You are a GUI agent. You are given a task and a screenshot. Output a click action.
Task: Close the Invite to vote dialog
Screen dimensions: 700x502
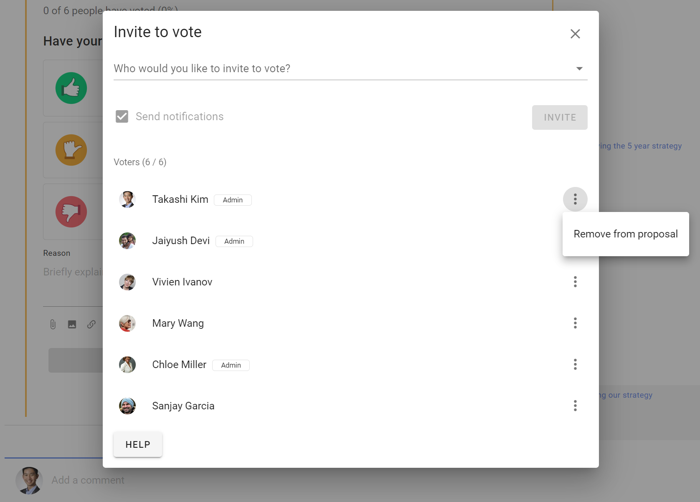(575, 34)
